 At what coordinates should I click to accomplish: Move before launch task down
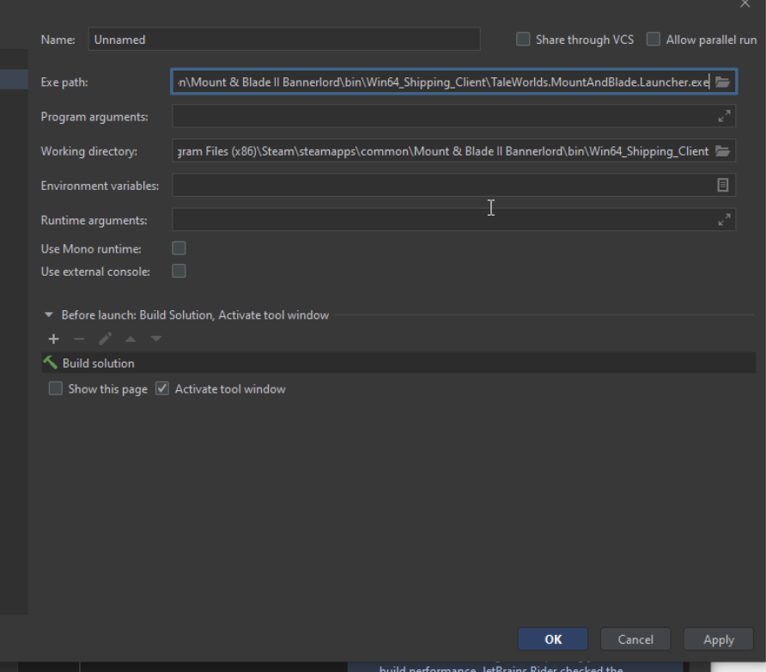[155, 339]
